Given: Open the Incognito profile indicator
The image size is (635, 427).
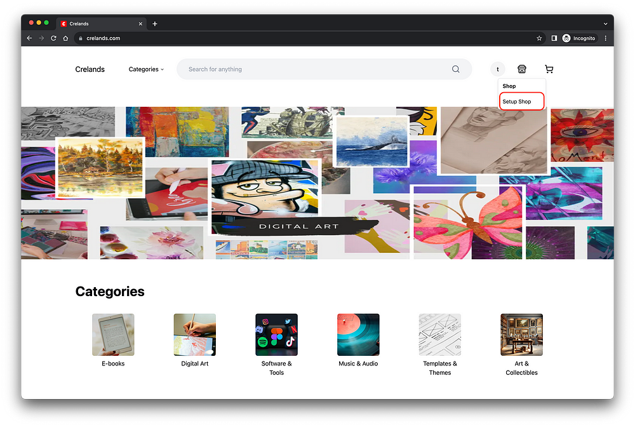Looking at the screenshot, I should (579, 38).
